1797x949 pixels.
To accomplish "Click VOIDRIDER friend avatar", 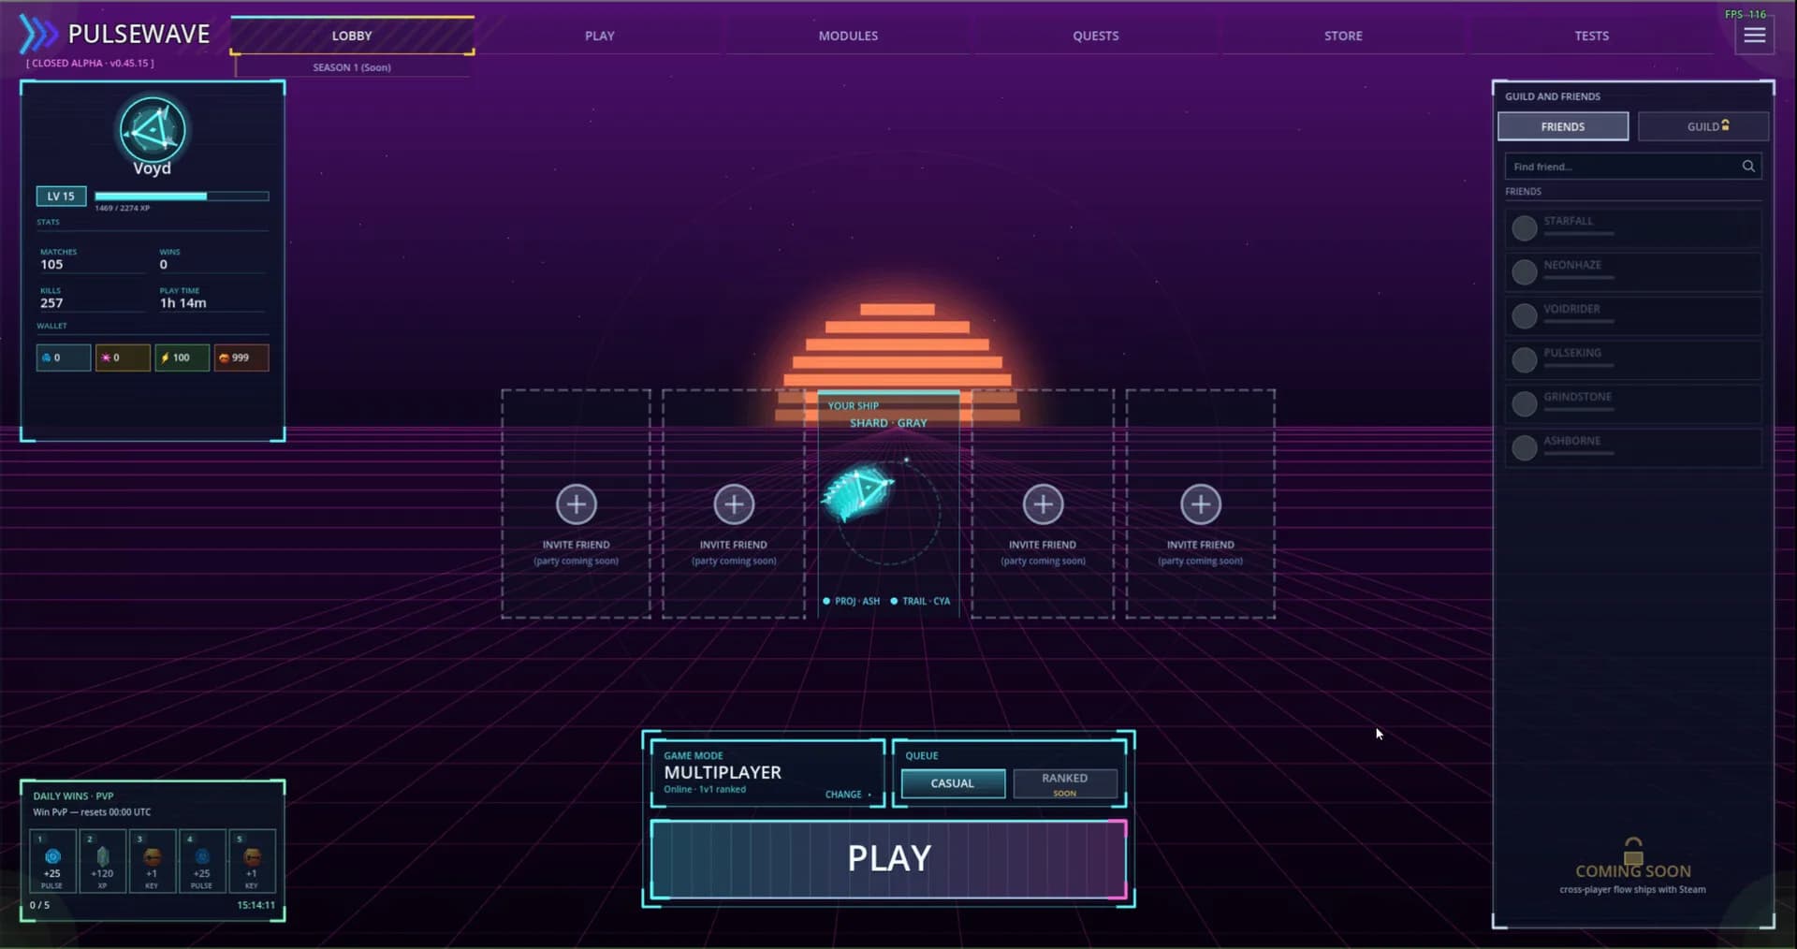I will [1525, 315].
